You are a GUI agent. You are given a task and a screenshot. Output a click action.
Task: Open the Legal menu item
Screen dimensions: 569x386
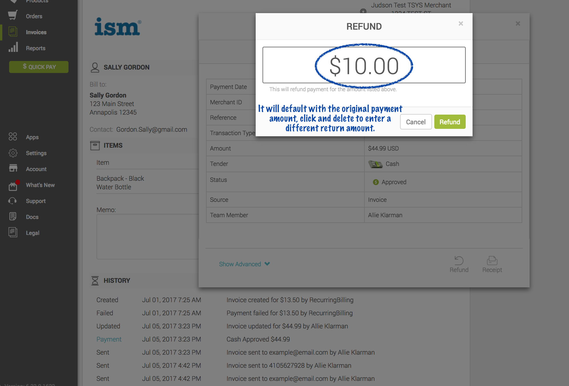click(33, 233)
